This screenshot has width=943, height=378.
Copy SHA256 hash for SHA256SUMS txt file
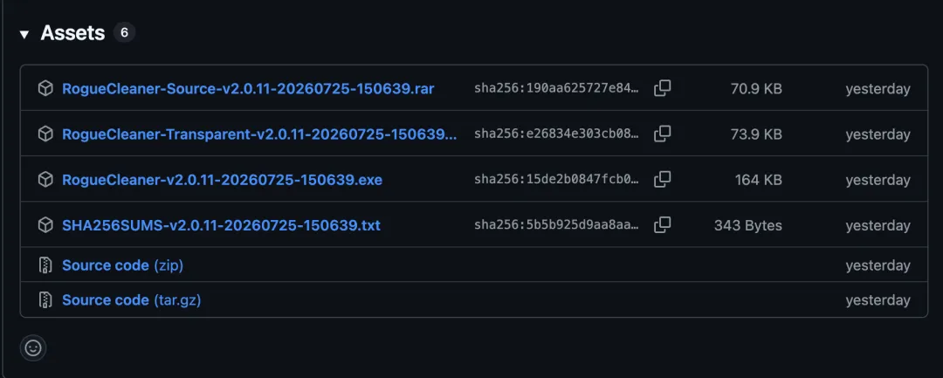click(x=662, y=224)
